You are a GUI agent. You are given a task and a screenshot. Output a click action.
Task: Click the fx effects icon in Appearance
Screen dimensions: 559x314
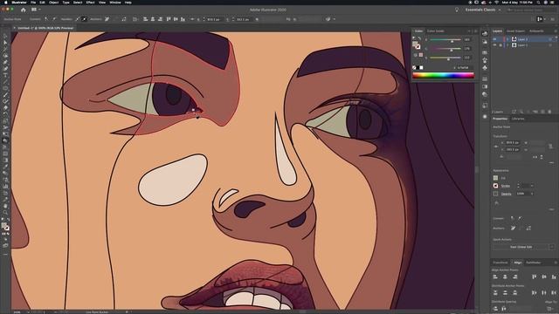tap(496, 203)
